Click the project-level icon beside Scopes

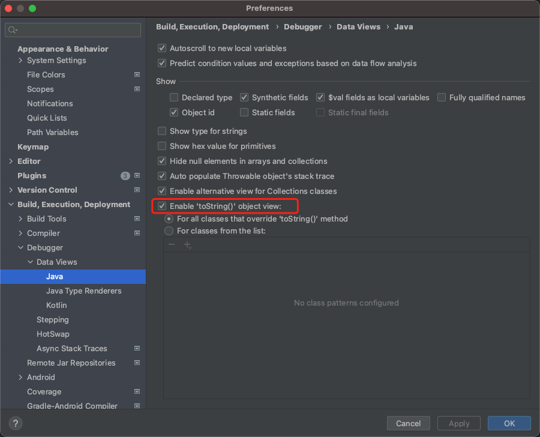coord(137,89)
